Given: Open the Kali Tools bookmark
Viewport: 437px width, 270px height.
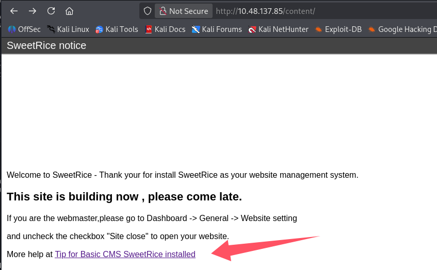Looking at the screenshot, I should (117, 29).
